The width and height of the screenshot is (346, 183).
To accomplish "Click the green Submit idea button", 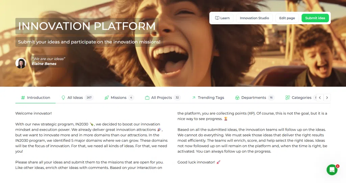I will (315, 18).
